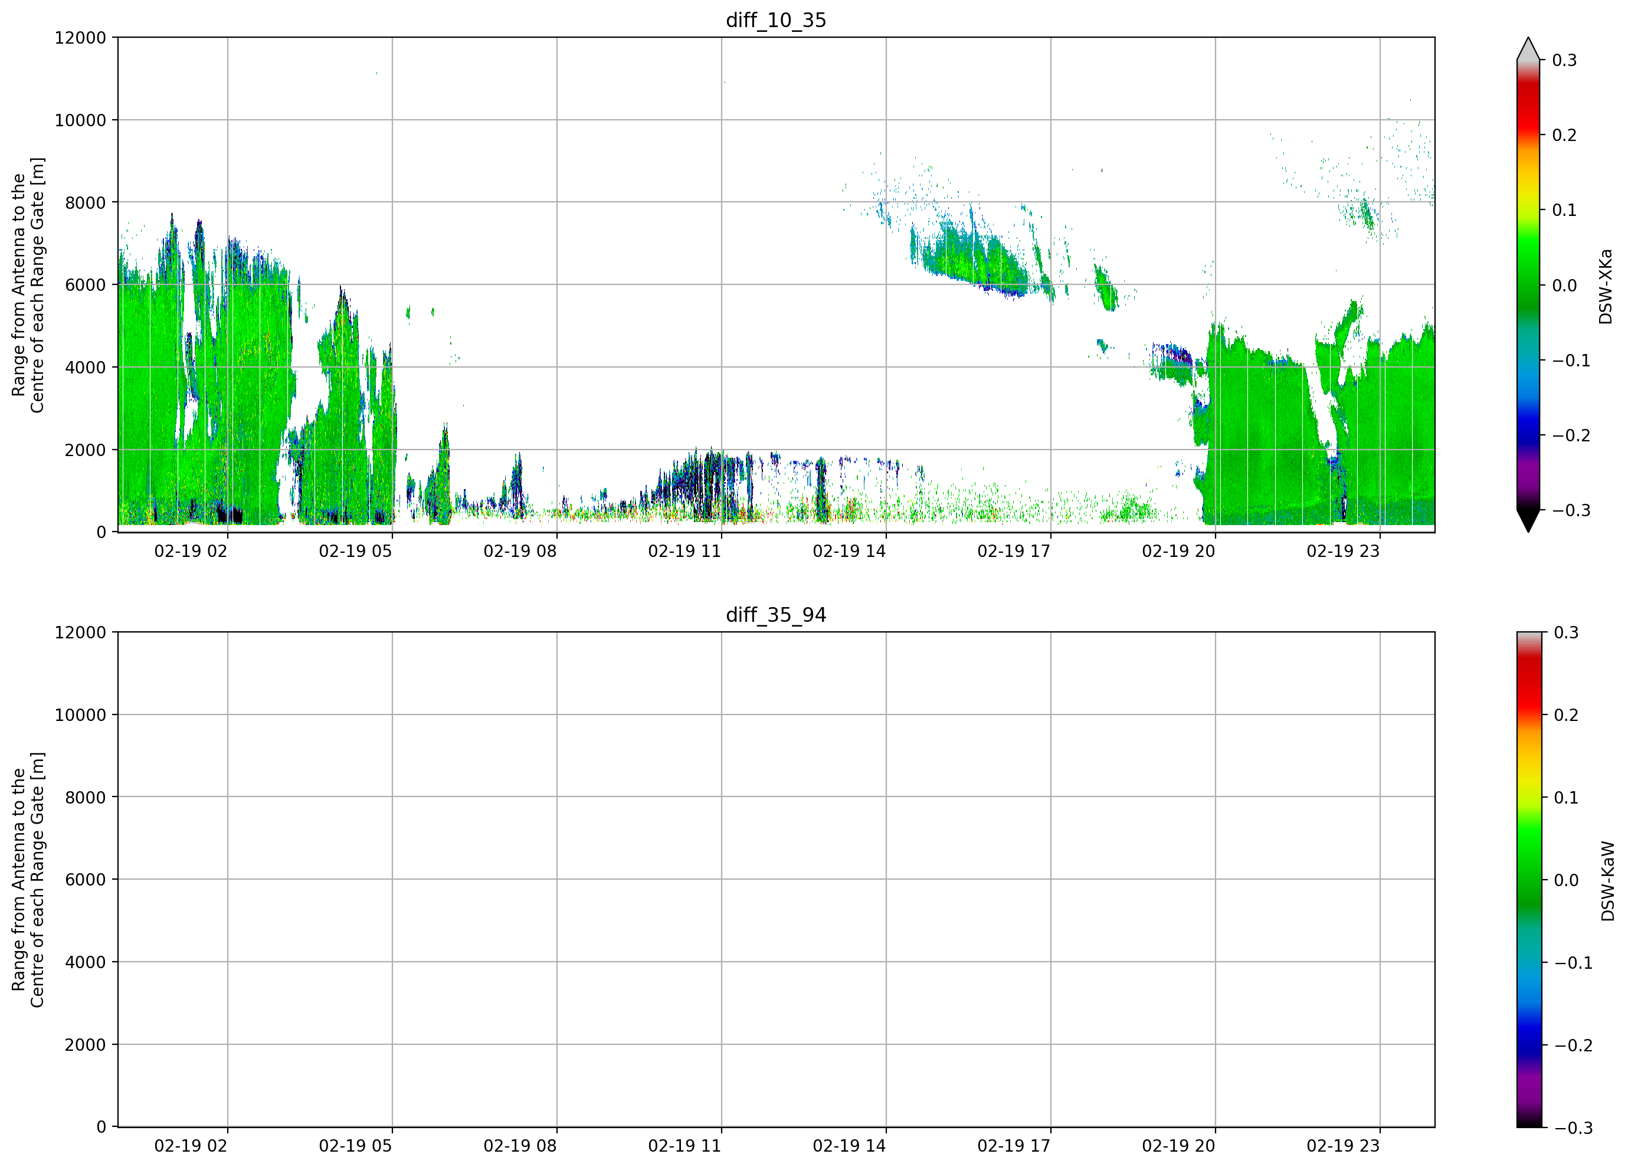Screen dimensions: 1628x1167
Task: Click the 0.1 tick on the DSW-XKa colorbar
Action: pyautogui.click(x=1564, y=210)
